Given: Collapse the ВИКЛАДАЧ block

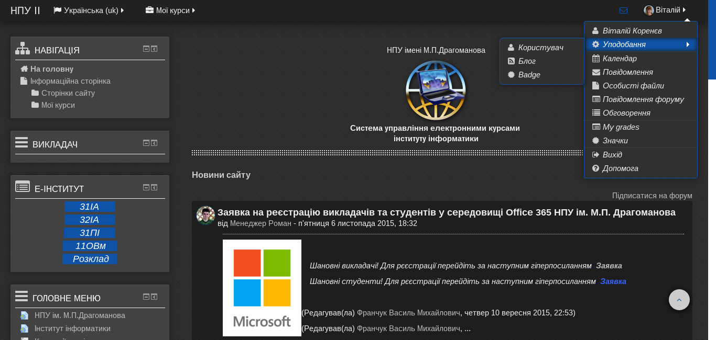Looking at the screenshot, I should click(145, 142).
